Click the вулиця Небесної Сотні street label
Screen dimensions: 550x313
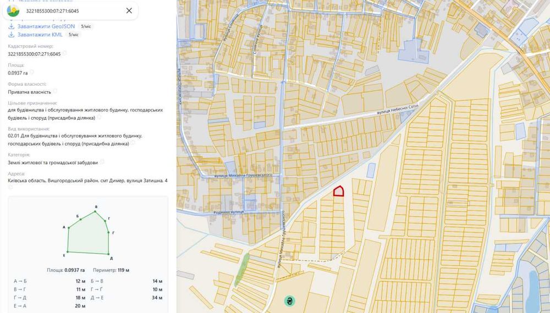click(398, 109)
